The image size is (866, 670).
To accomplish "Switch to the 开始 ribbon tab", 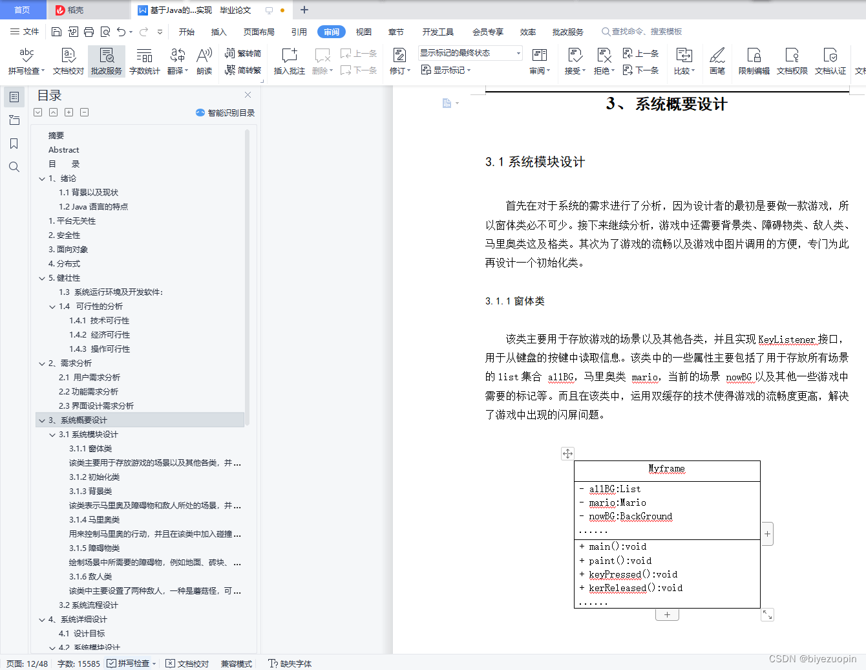I will tap(187, 32).
